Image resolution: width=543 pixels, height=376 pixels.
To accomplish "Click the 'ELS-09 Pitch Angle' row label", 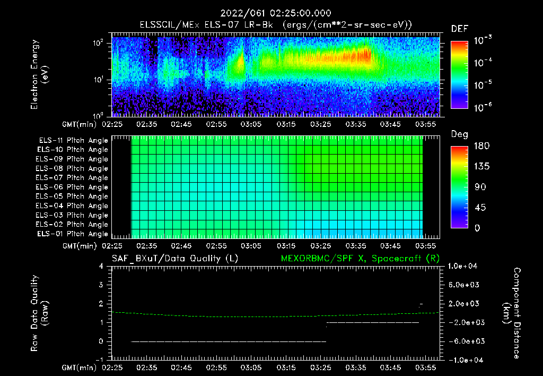I will 72,159.
